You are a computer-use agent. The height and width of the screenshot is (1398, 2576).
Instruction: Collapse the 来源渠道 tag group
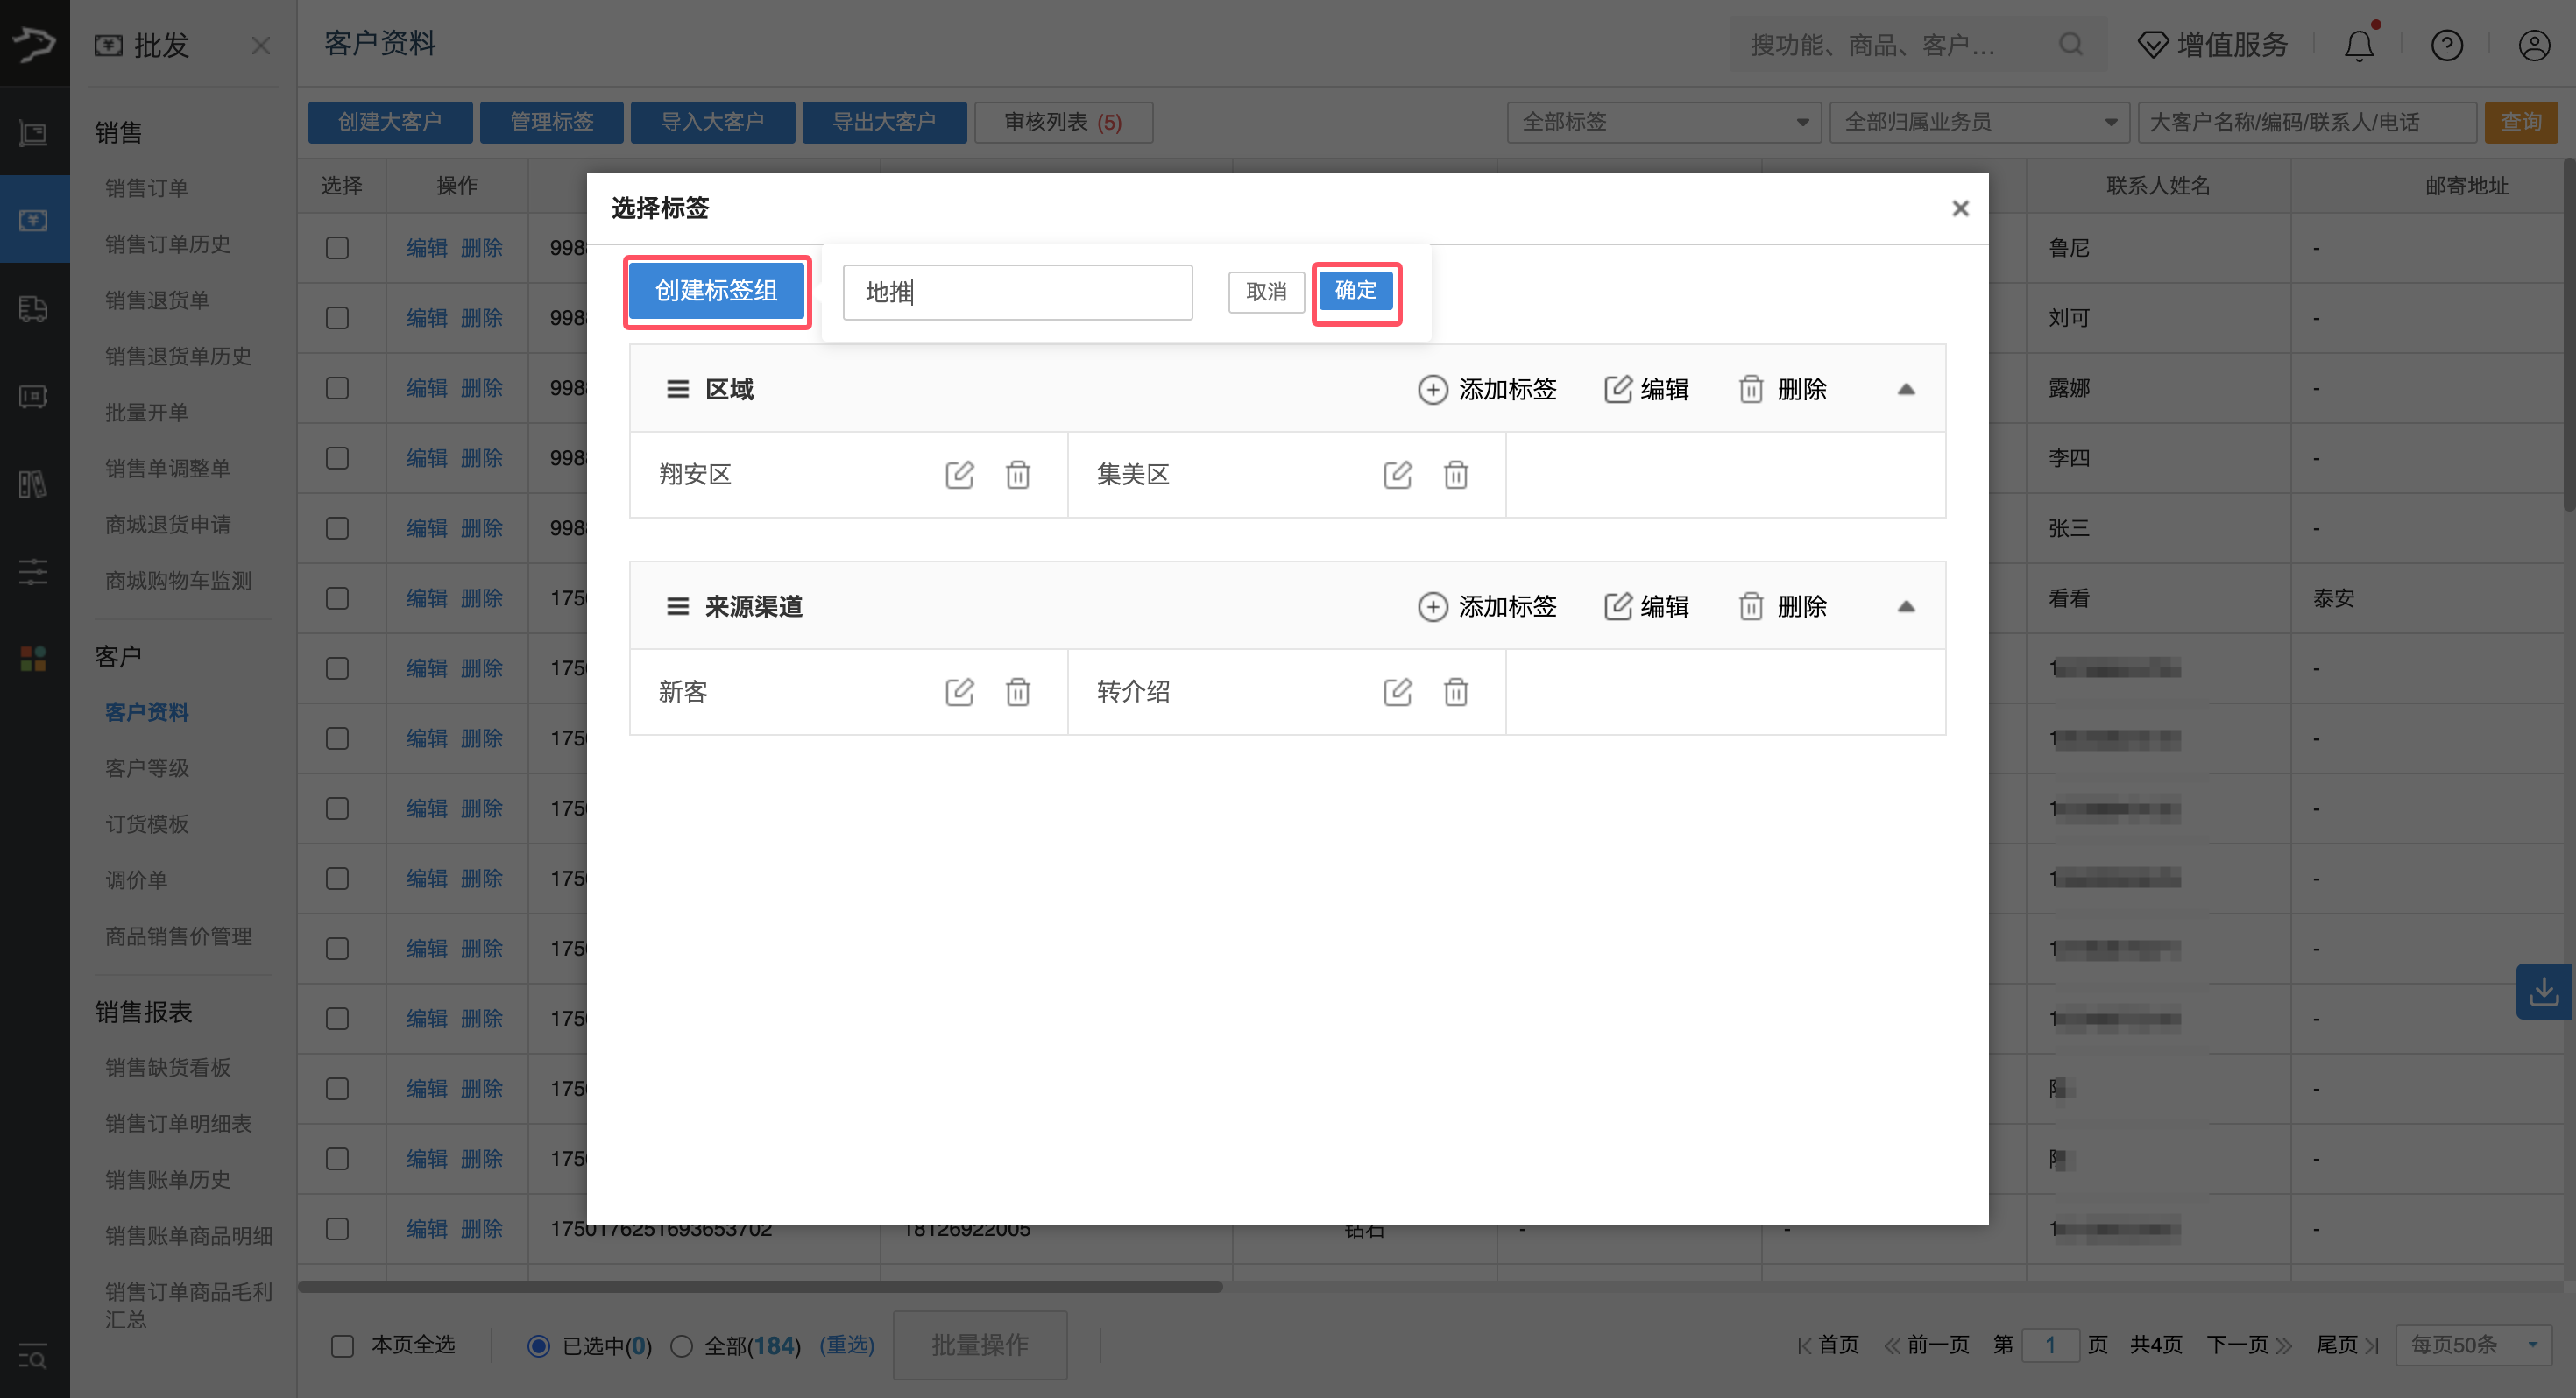coord(1907,606)
